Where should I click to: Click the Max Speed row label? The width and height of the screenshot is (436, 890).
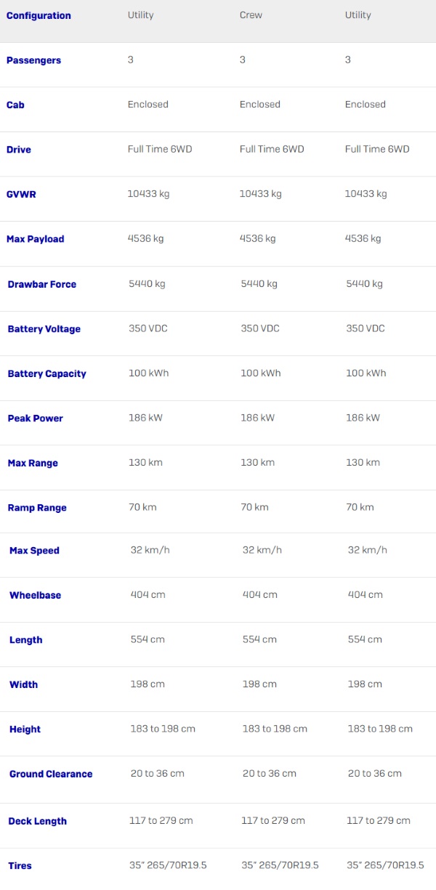pyautogui.click(x=34, y=551)
